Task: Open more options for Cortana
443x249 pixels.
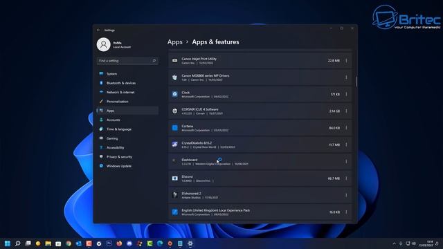Action: (x=346, y=128)
